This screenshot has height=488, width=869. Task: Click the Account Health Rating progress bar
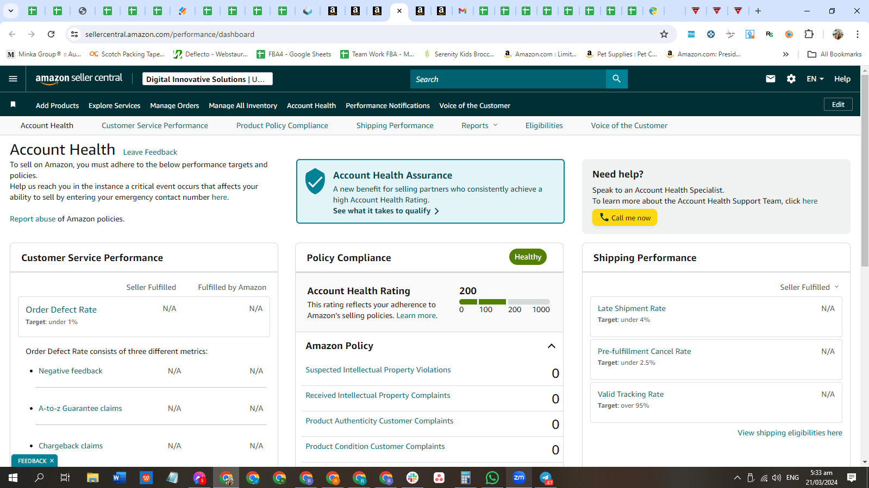(x=504, y=302)
